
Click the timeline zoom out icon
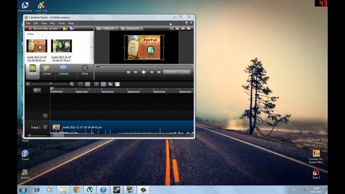coord(28,84)
